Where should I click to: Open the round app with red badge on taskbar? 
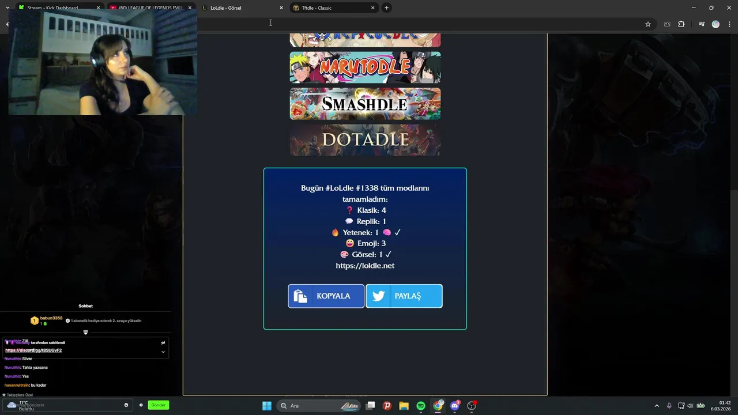coord(472,406)
